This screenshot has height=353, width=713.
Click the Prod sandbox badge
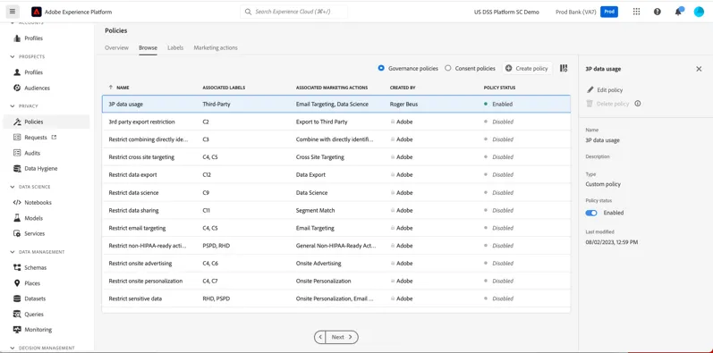click(x=609, y=12)
